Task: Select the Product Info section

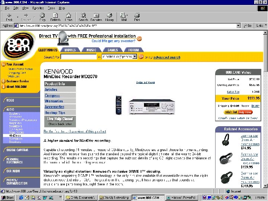Action: tap(60, 84)
